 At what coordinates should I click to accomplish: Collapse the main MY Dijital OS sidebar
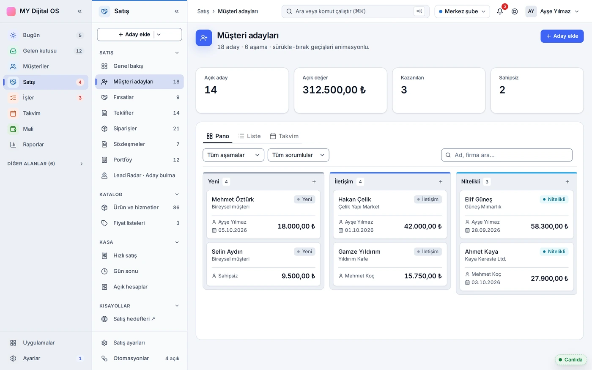79,11
